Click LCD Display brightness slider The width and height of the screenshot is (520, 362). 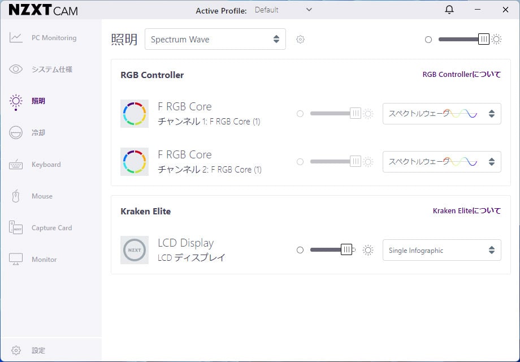[332, 249]
